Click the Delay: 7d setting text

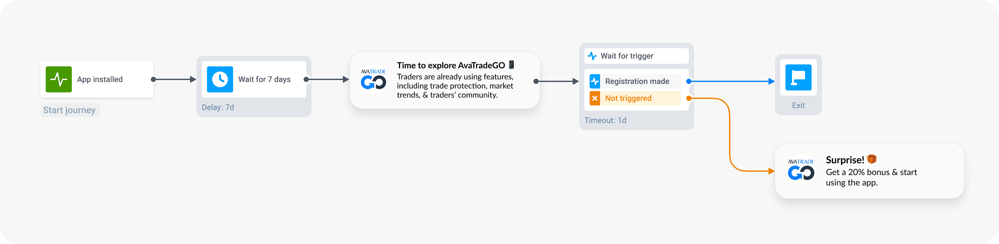(x=218, y=107)
